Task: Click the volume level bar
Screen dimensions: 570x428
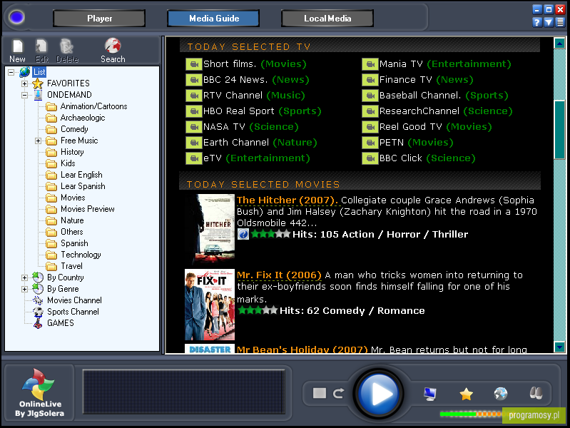Action: (472, 414)
